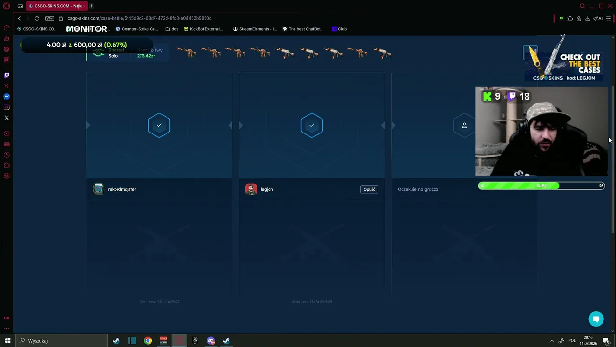616x347 pixels.
Task: Open the CSGO-SKINS.CO... bookmark
Action: tap(37, 29)
